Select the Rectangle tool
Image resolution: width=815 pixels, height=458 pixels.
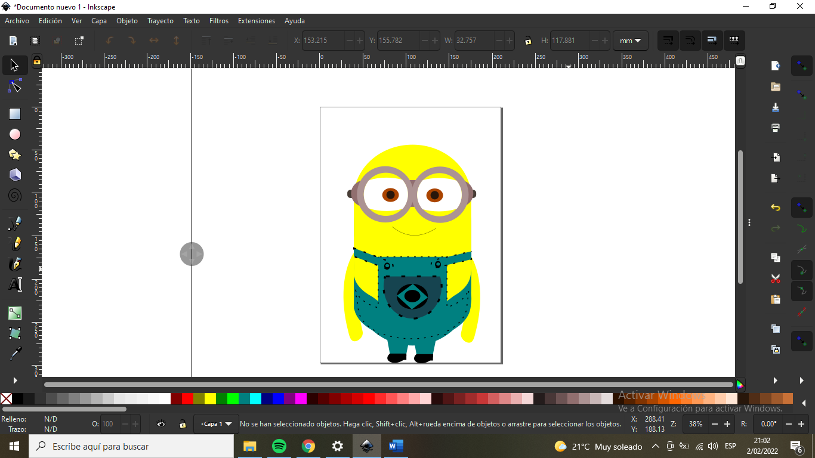coord(15,114)
